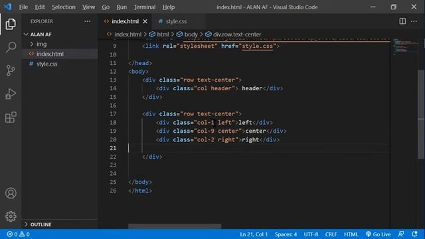Split the editor to the right
Viewport: 425px width, 239px height.
402,21
